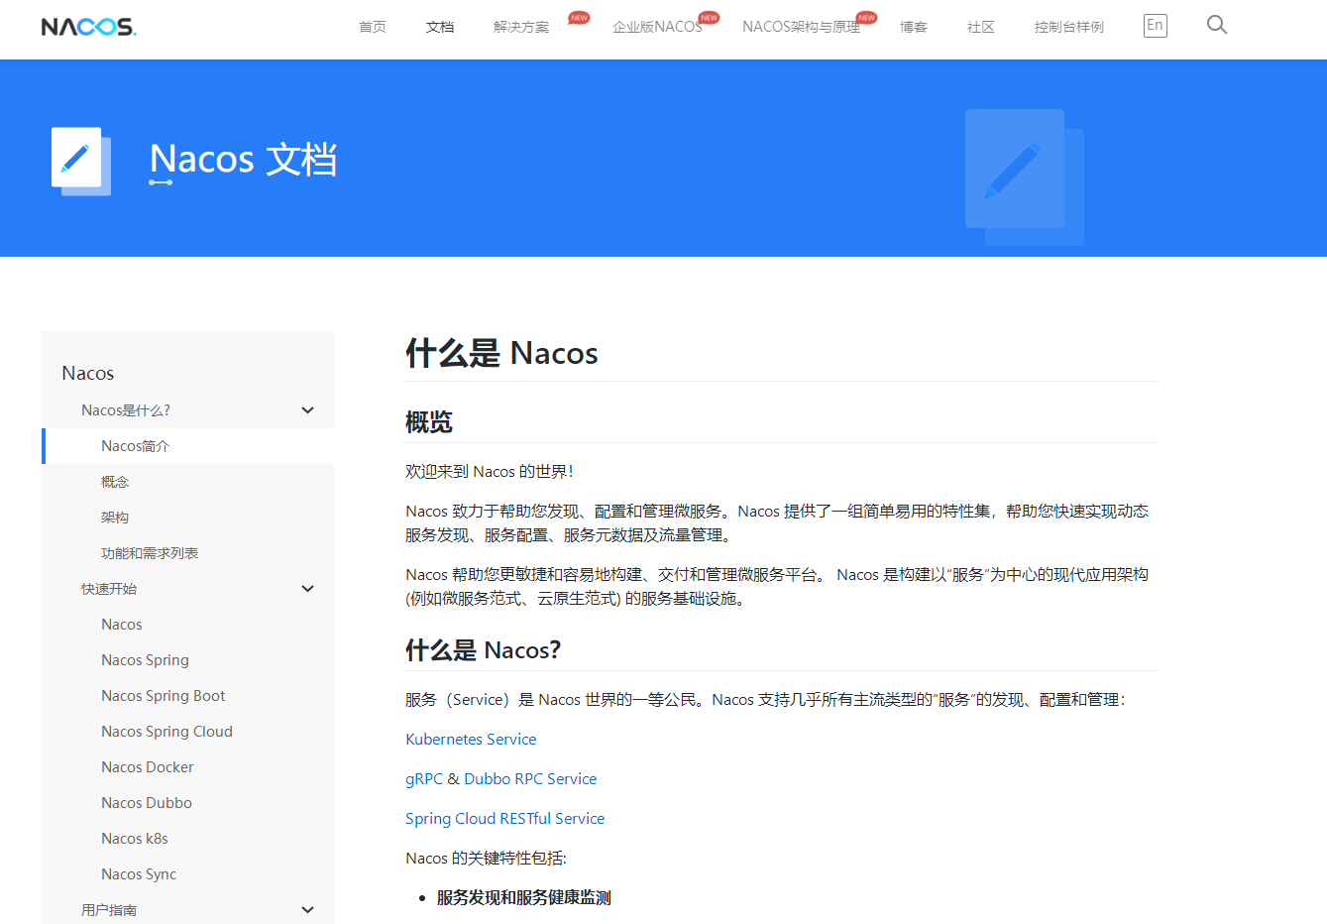Open the 控制台样例 menu item
The width and height of the screenshot is (1327, 924).
pos(1069,27)
